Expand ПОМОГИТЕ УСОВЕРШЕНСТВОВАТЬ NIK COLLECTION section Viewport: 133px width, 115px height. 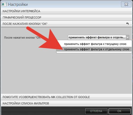[66, 97]
